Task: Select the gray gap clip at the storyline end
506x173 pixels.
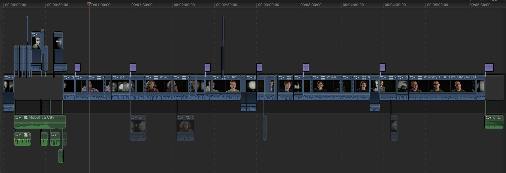Action: coord(494,87)
